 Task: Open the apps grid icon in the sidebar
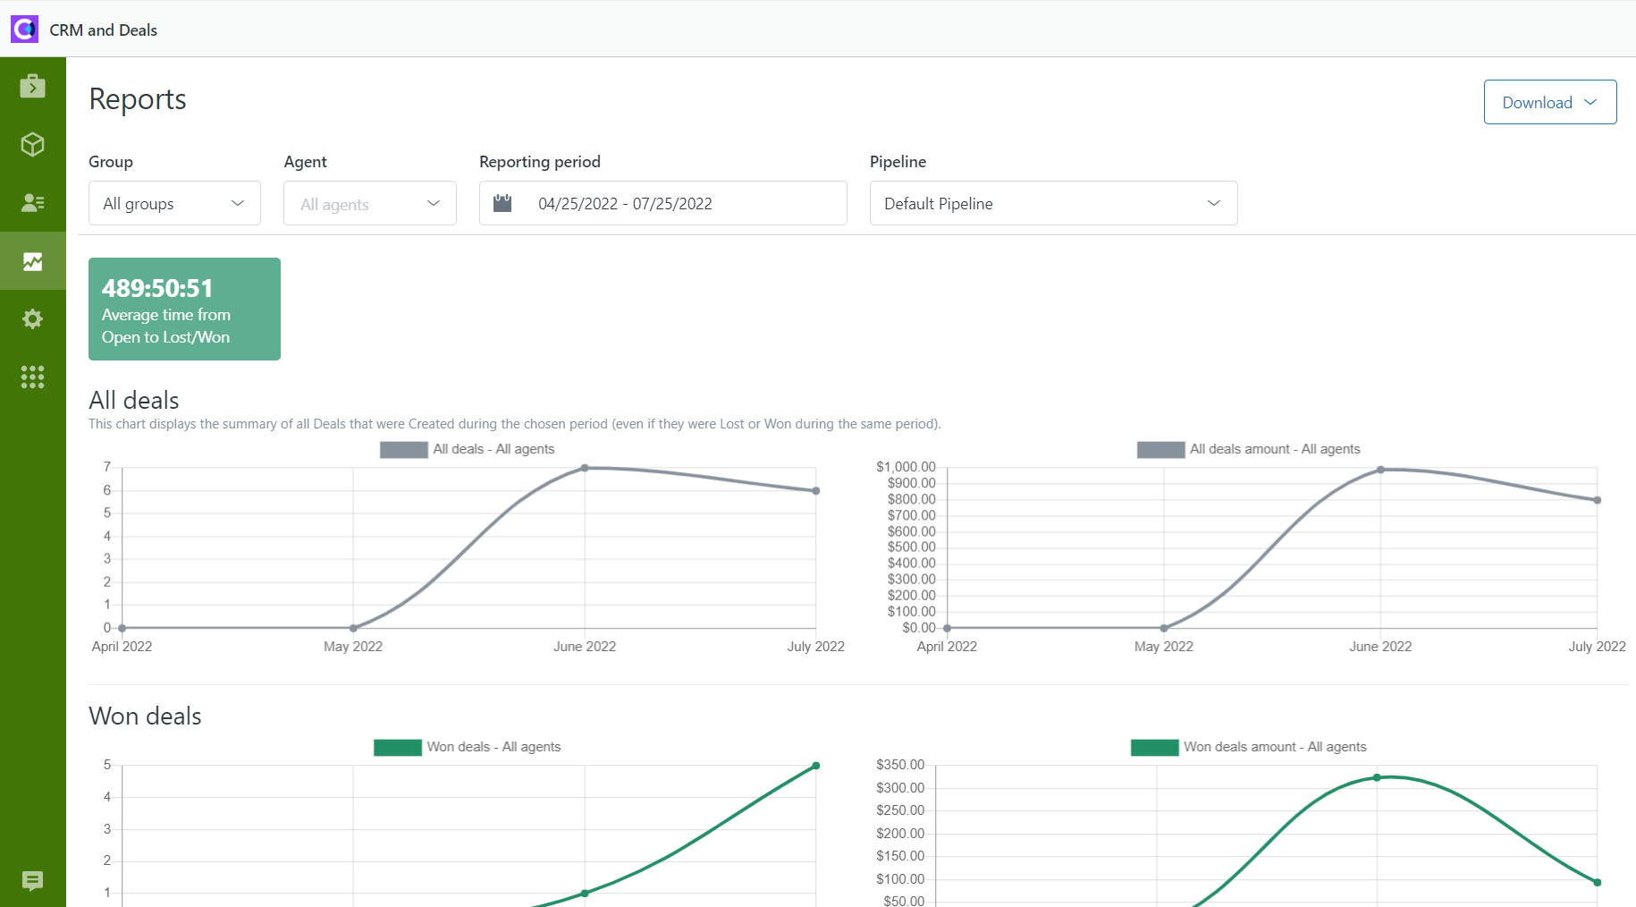point(32,377)
